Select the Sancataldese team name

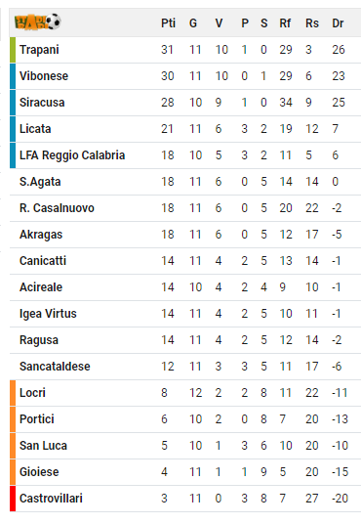click(x=55, y=367)
